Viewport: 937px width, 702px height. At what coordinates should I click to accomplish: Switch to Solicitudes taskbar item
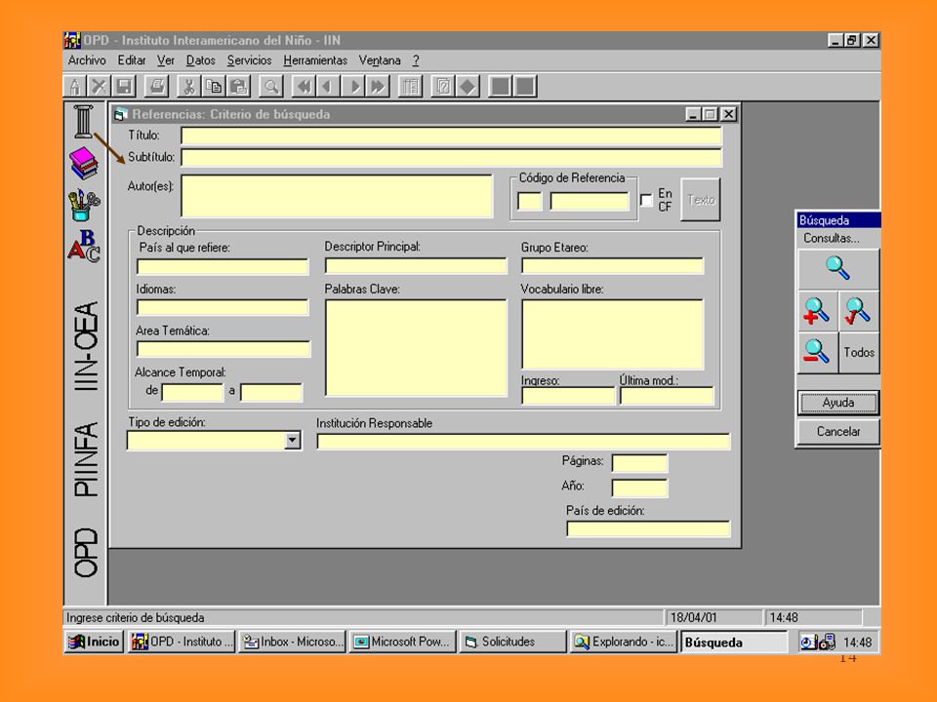click(512, 642)
